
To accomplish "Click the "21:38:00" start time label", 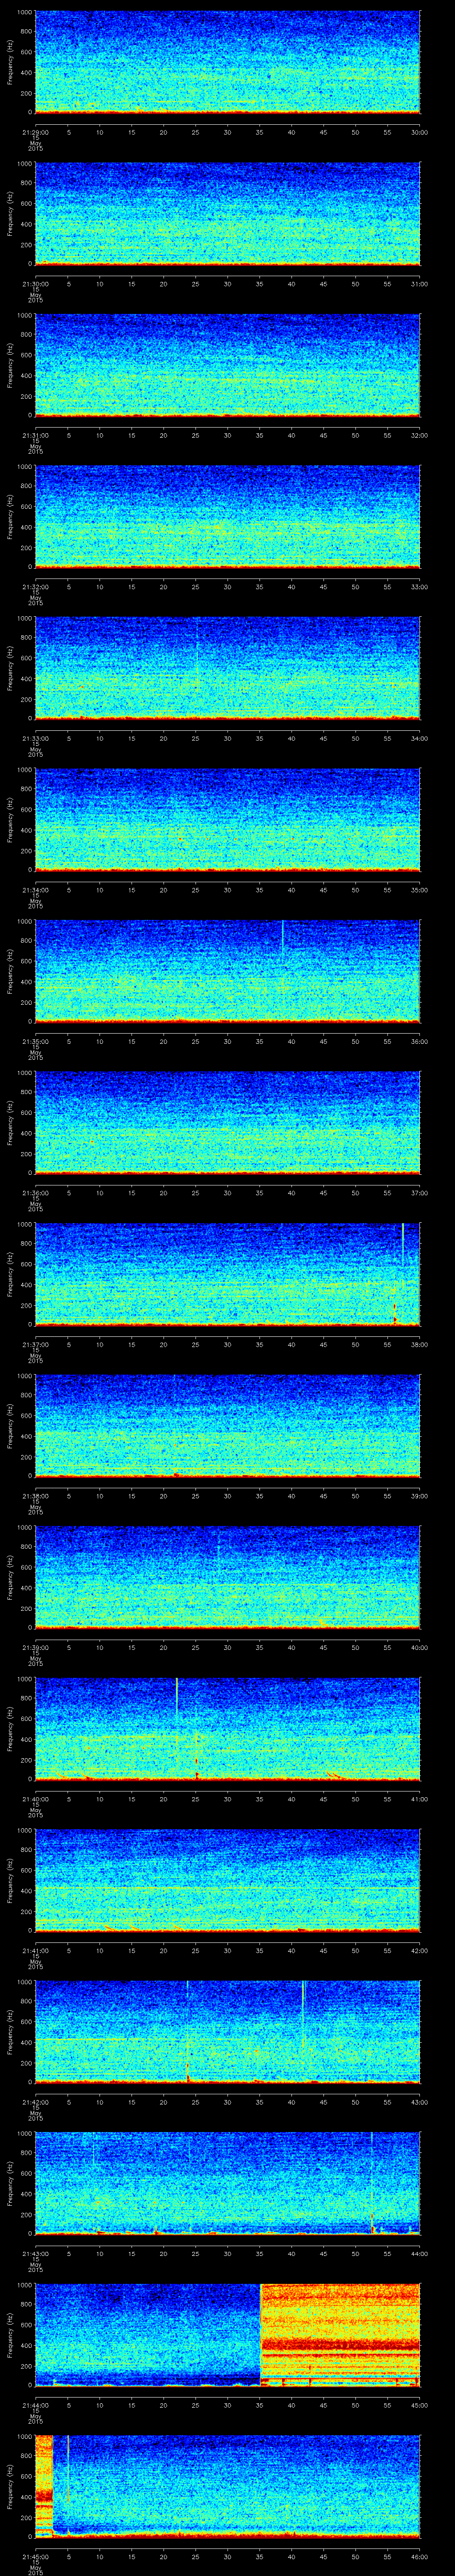I will 35,1496.
